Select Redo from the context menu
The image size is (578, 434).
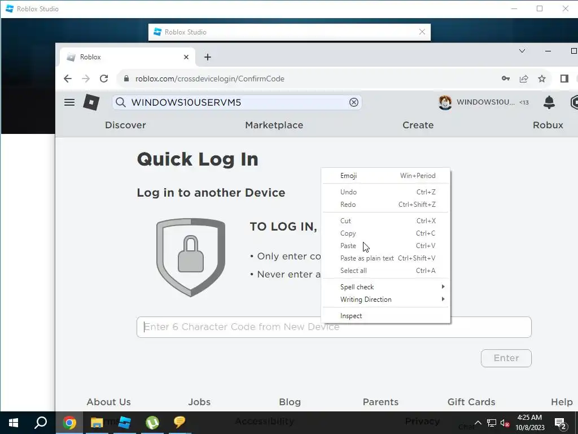point(386,205)
